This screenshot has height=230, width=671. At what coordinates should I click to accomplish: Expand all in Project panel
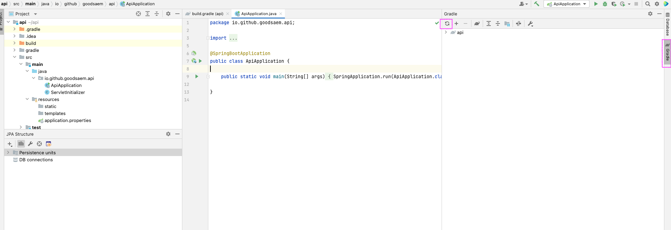(148, 14)
